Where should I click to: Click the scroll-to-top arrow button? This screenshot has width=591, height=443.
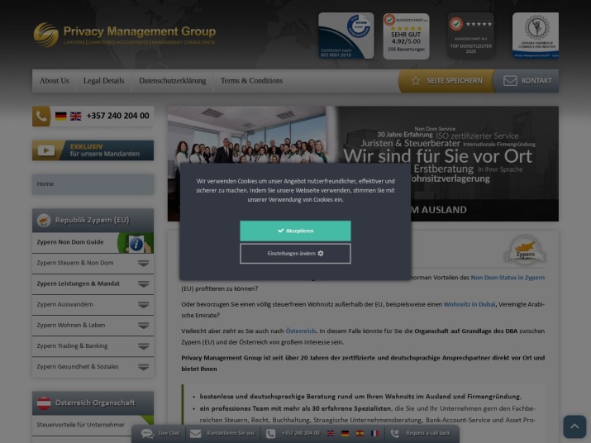click(574, 426)
